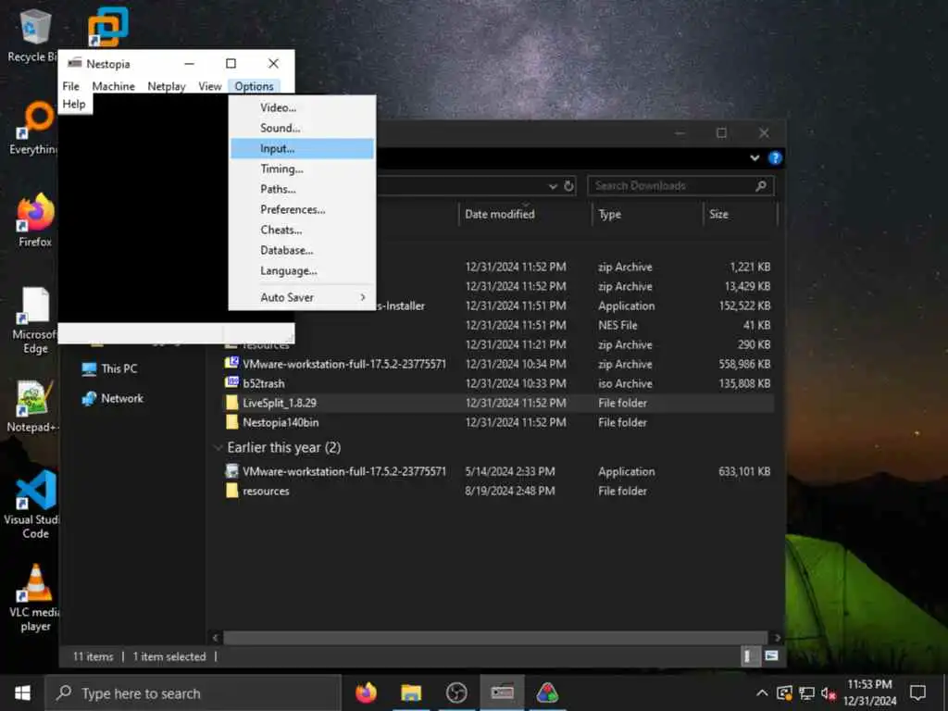Click the taskbar search box
948x711 pixels.
tap(193, 692)
